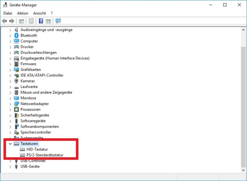Click the Kameras webcam icon
The height and width of the screenshot is (181, 247).
point(16,81)
